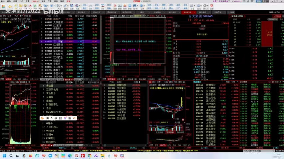Switch to the 我的页面 page tab
Viewport: 284px width, 159px height.
click(217, 12)
